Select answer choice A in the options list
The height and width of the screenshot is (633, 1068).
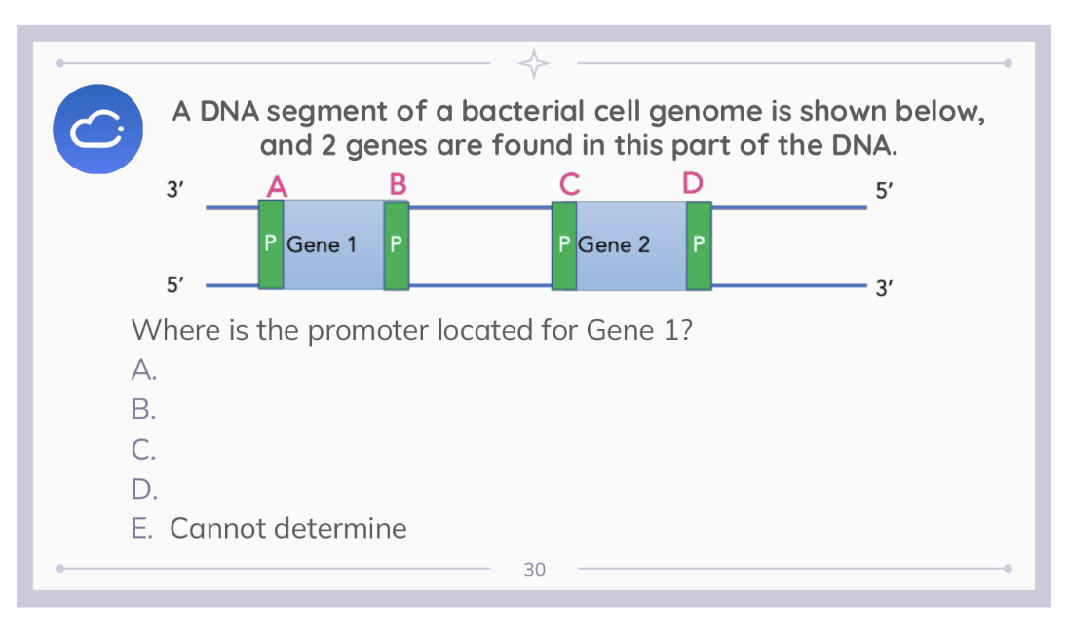coord(143,370)
